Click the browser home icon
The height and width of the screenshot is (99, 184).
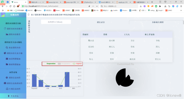tap(14, 6)
